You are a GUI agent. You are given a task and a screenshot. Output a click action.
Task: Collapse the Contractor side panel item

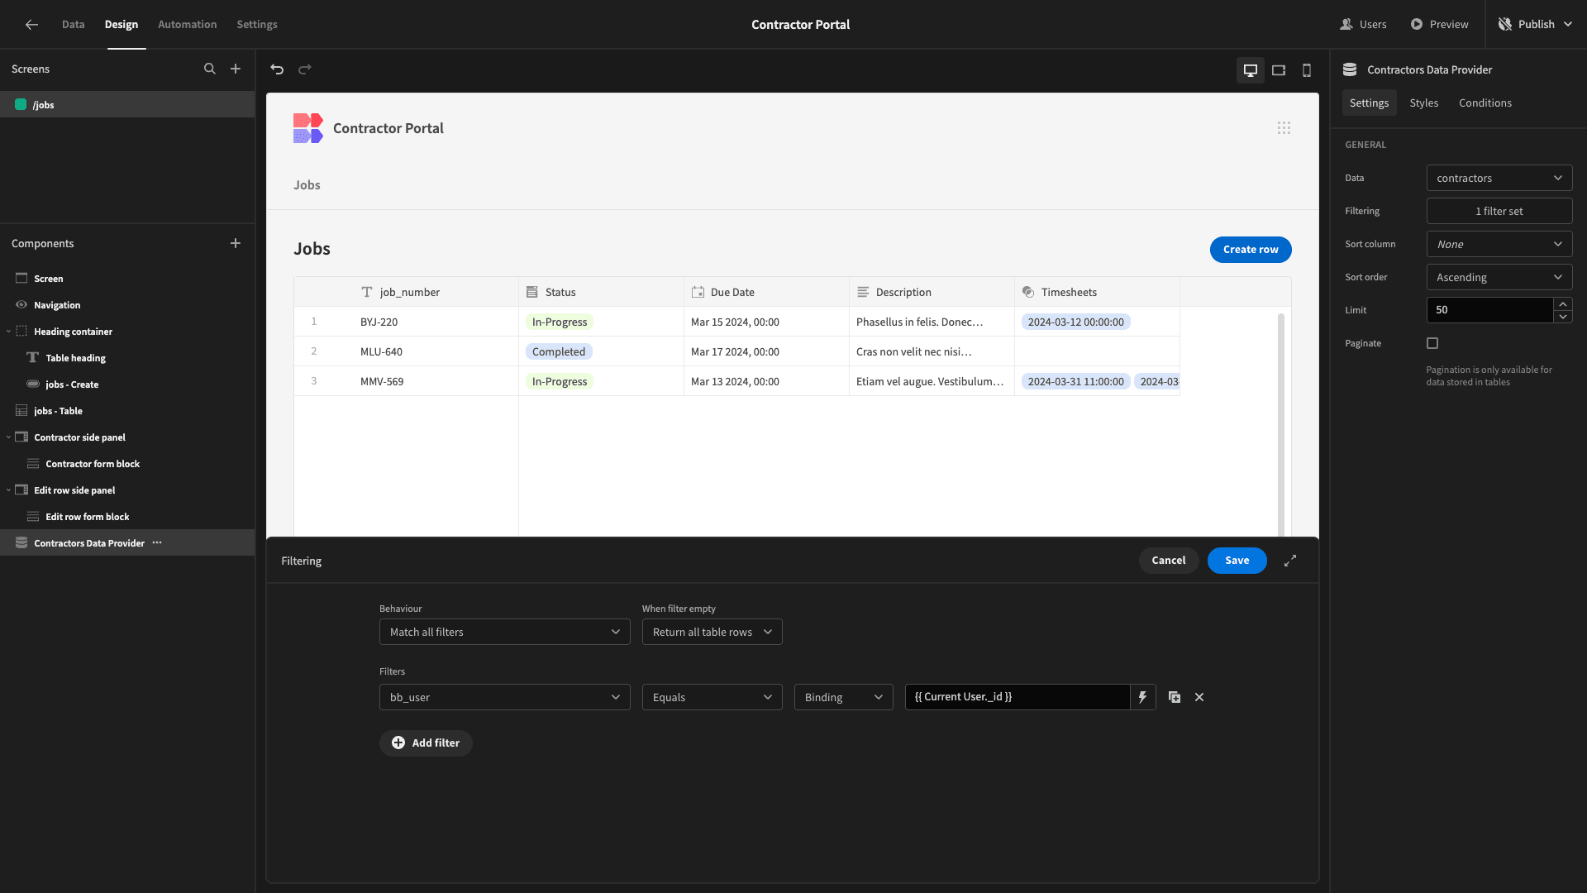8,437
